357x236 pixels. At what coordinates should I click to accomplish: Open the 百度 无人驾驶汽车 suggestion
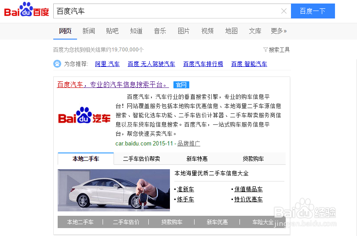tap(151, 64)
